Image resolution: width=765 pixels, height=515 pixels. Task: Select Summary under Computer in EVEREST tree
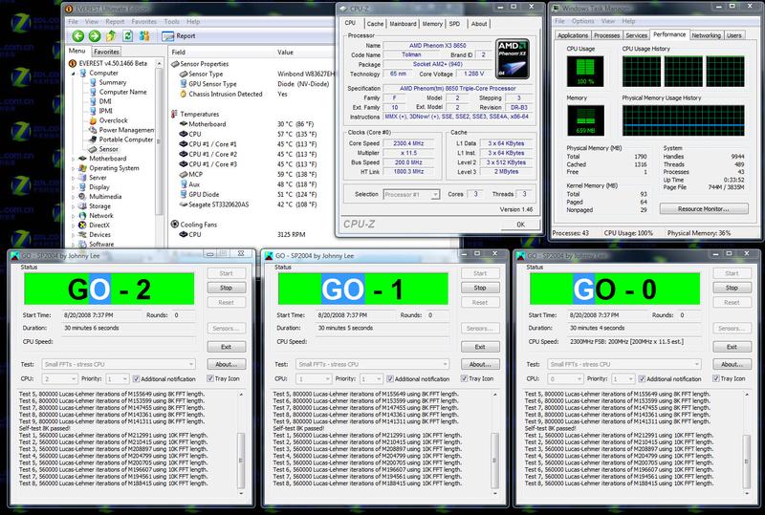pos(112,82)
